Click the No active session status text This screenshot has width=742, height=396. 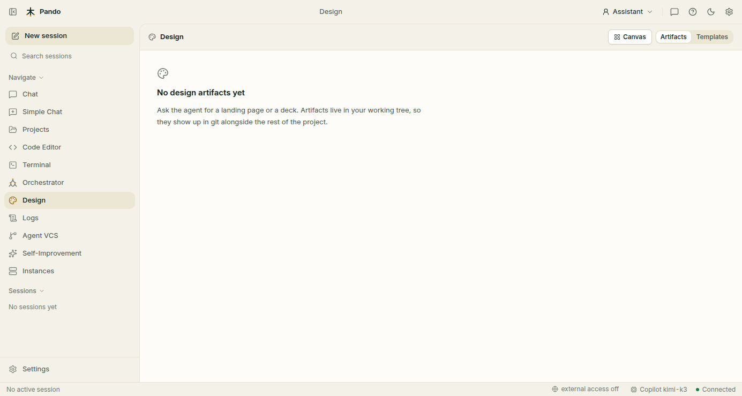click(x=33, y=390)
